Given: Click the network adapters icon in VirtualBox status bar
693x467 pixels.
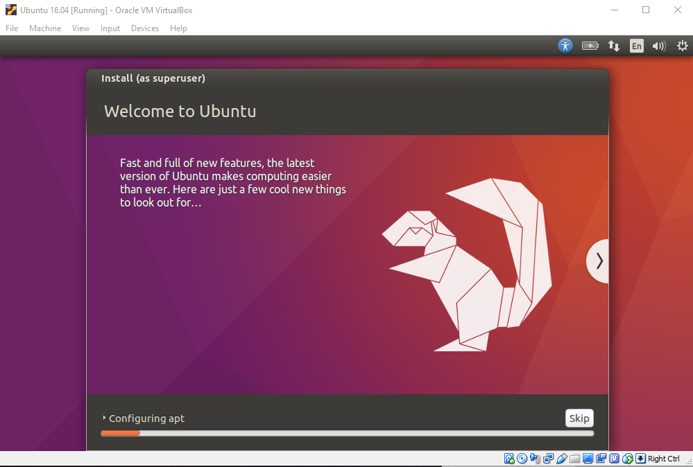Looking at the screenshot, I should click(549, 459).
